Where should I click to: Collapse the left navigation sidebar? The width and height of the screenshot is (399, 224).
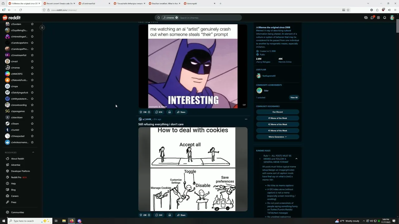(42, 27)
